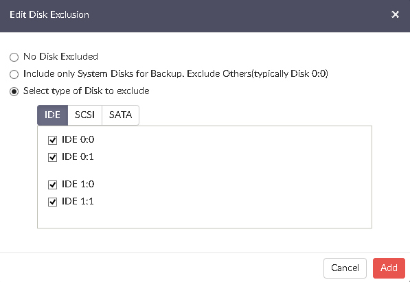
Task: Switch to the SATA tab
Action: pos(120,115)
